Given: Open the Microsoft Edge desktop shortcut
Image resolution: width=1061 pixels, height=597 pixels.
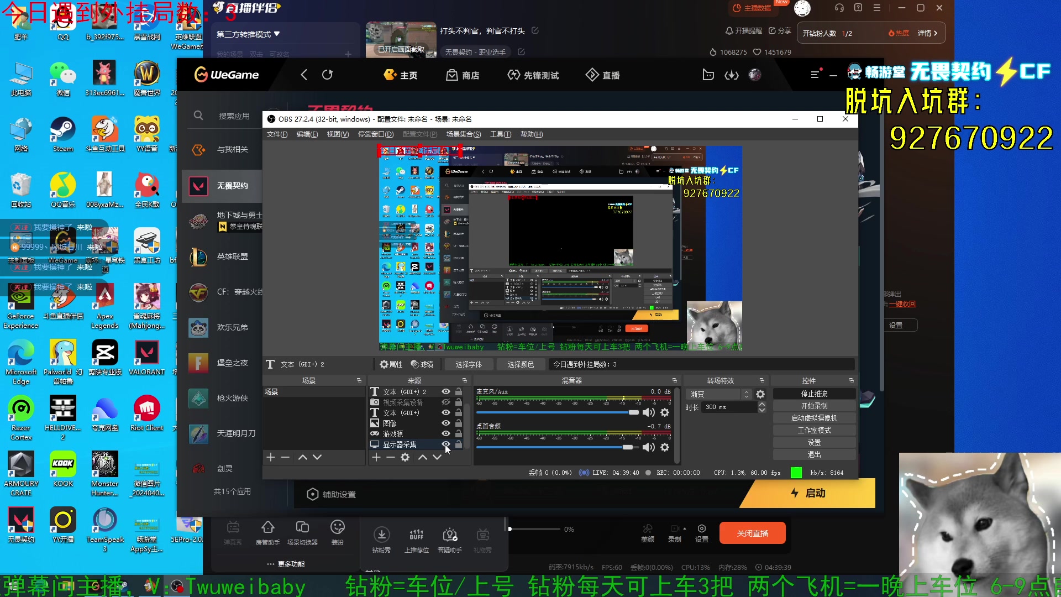Looking at the screenshot, I should pyautogui.click(x=21, y=363).
